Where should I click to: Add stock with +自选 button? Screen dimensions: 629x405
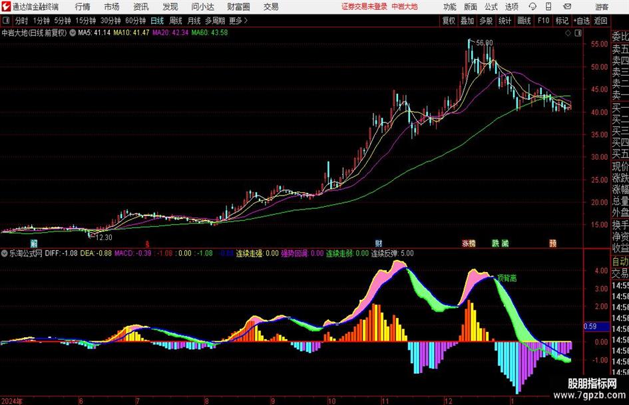click(x=581, y=21)
